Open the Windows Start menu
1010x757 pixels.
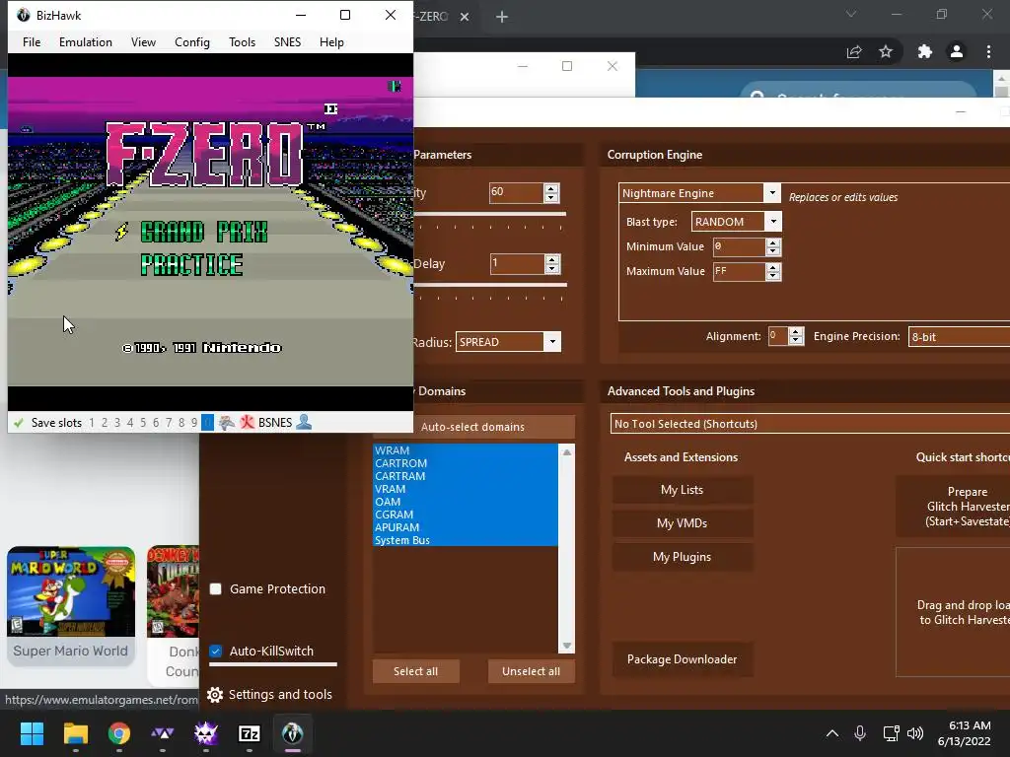(32, 733)
